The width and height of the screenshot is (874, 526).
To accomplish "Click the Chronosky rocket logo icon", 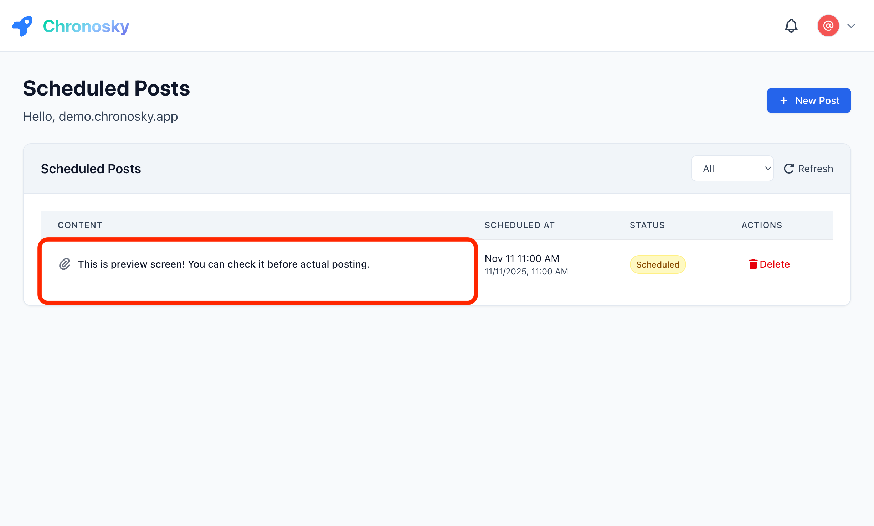I will coord(22,26).
